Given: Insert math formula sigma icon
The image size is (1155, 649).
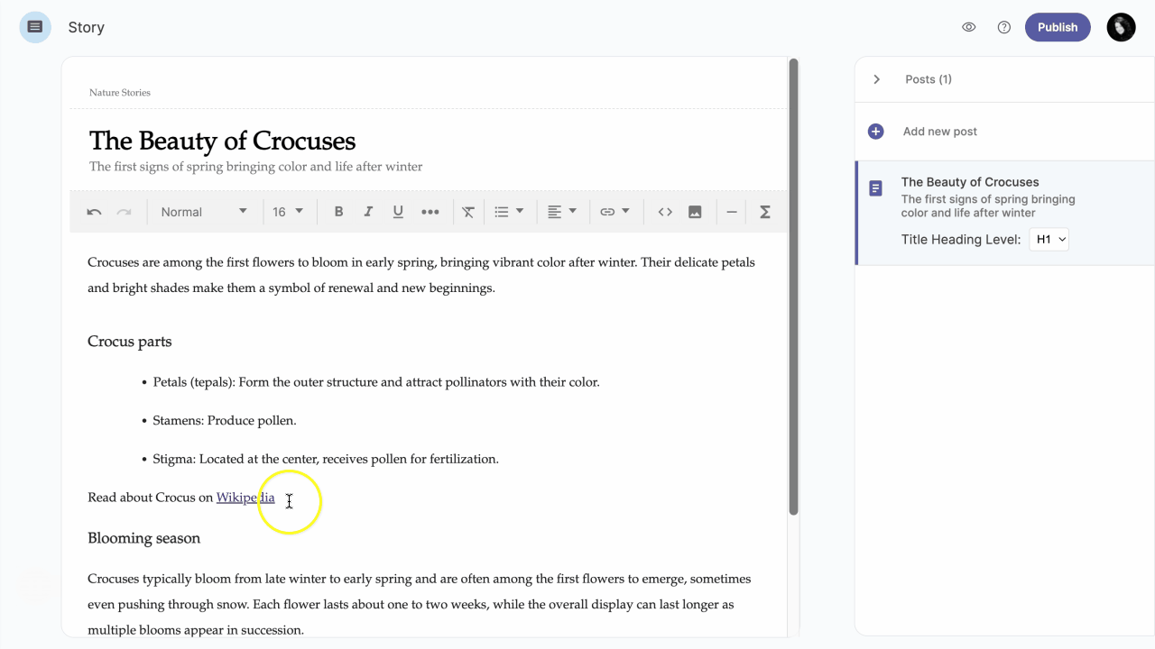Looking at the screenshot, I should 765,212.
